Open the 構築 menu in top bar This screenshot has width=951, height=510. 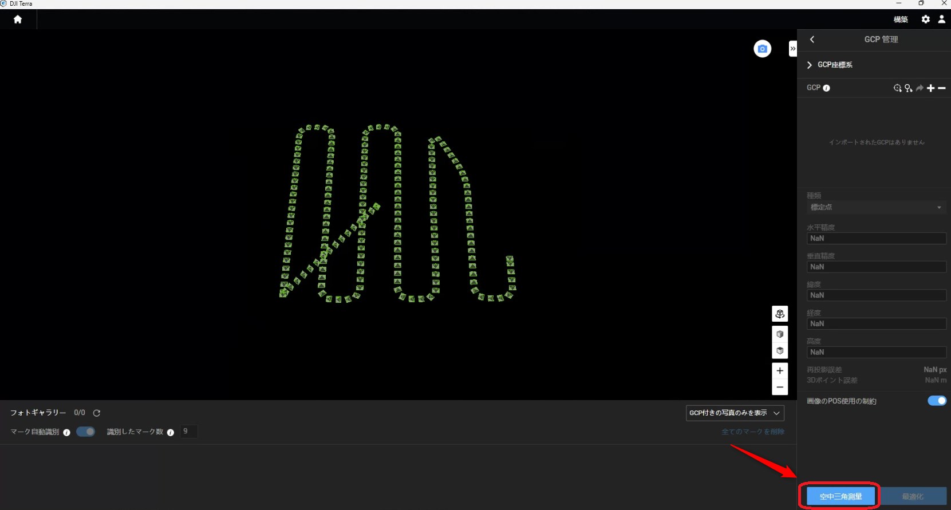point(901,19)
